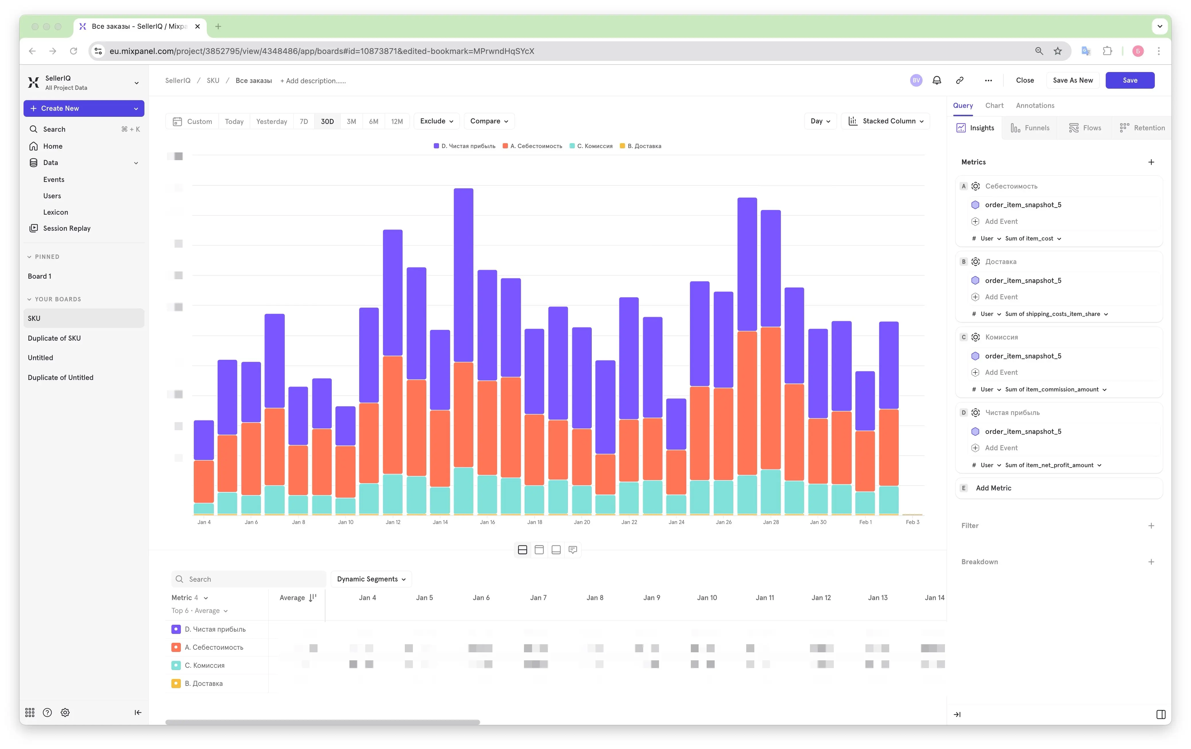Screen dimensions: 1191x749
Task: Click Add description link
Action: (x=313, y=81)
